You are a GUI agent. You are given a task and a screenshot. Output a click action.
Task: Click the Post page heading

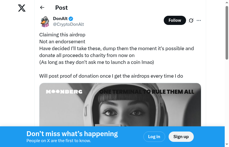click(x=62, y=8)
